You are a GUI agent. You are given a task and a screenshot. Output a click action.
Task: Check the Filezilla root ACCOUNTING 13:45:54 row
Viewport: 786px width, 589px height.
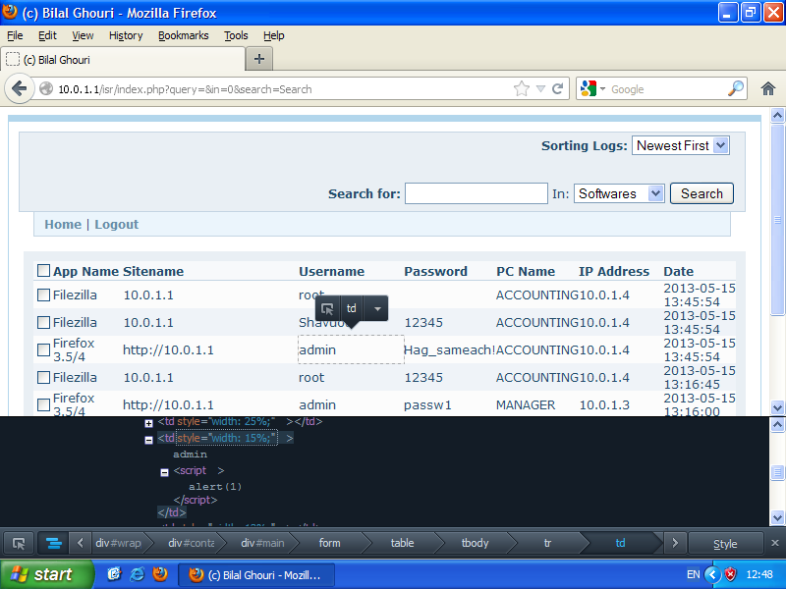point(43,295)
